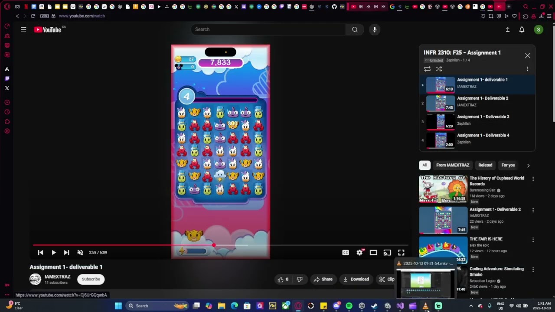Screen dimensions: 555x312
Task: Select the Related filter chip
Action: click(x=485, y=165)
